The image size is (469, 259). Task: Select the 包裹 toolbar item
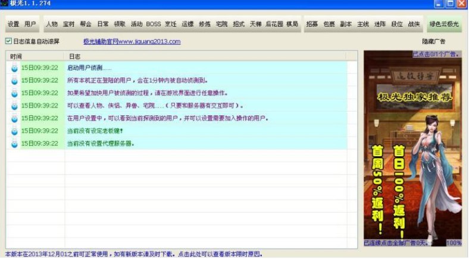pos(329,24)
